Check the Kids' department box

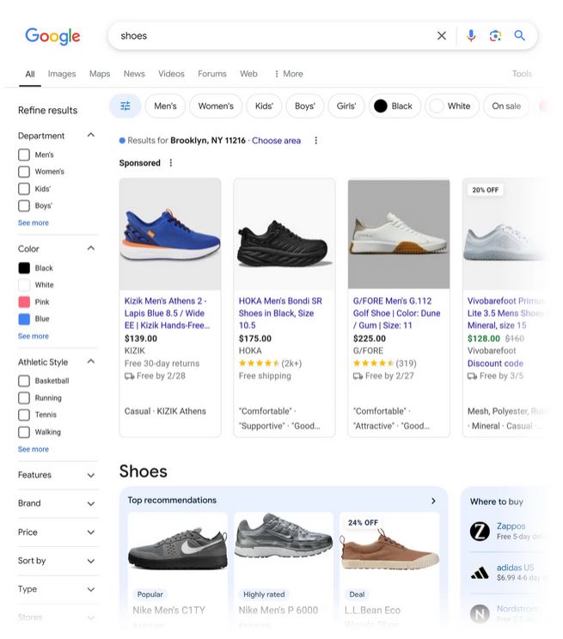coord(24,189)
